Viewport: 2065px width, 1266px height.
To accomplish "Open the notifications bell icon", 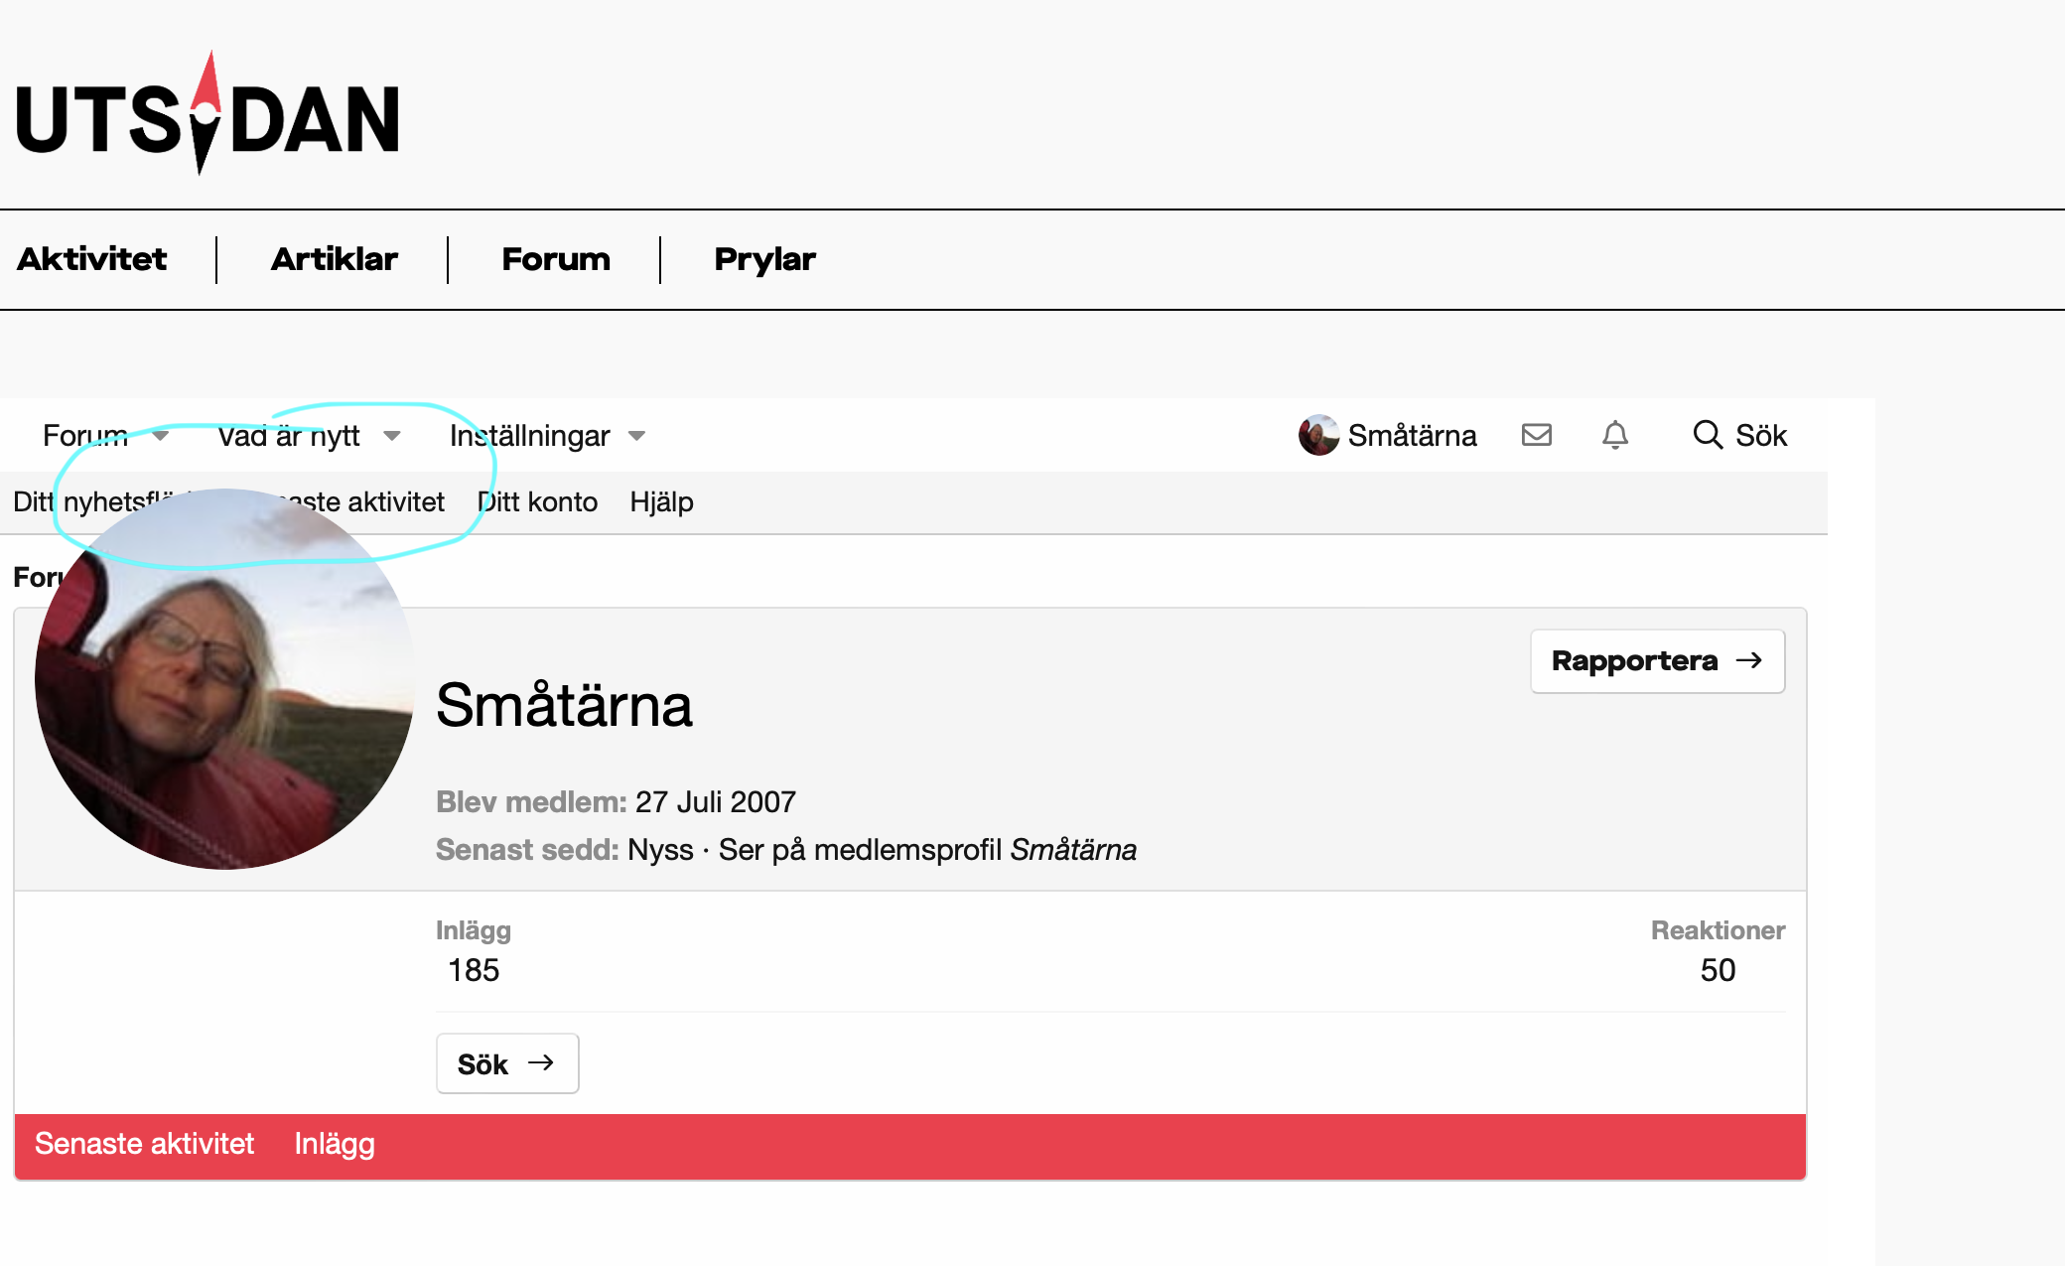I will 1615,435.
